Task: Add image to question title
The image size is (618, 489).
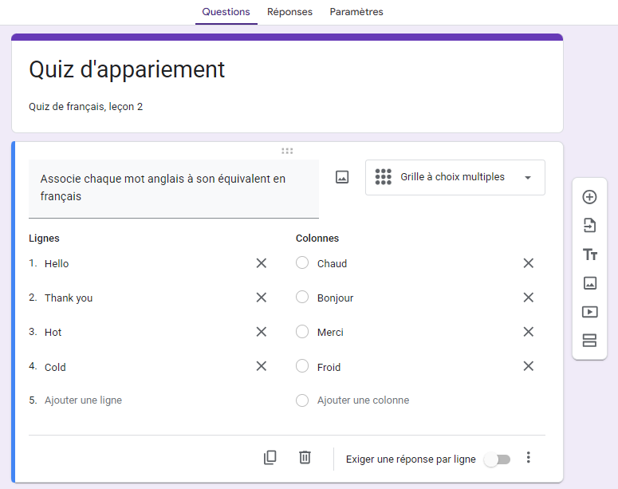Action: [342, 177]
